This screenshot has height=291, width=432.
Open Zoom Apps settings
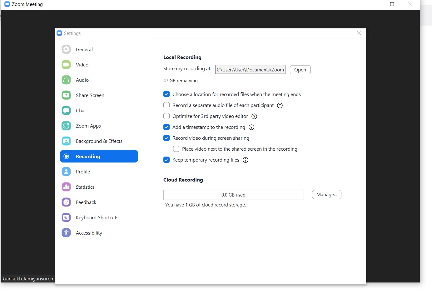click(99, 126)
